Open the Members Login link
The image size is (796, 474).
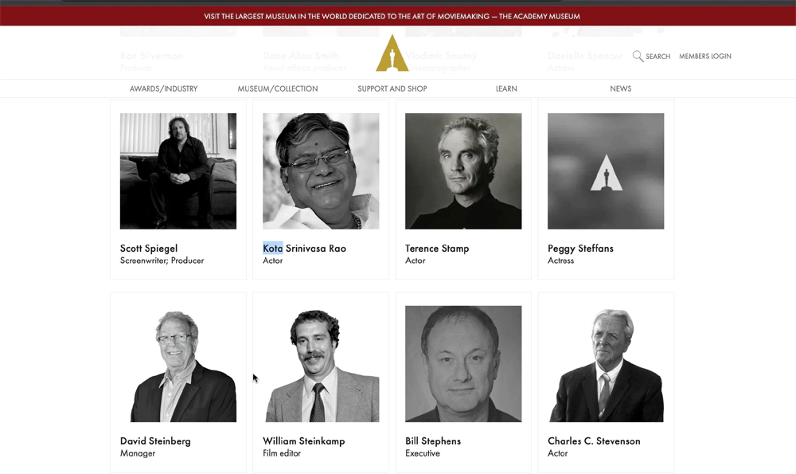coord(704,57)
